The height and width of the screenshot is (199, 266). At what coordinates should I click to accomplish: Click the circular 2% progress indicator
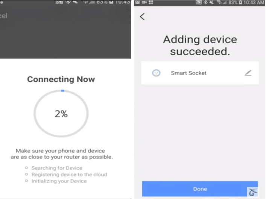61,113
